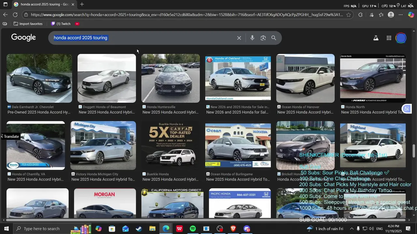Reload the page with the refresh icon
417x234 pixels.
point(15,15)
